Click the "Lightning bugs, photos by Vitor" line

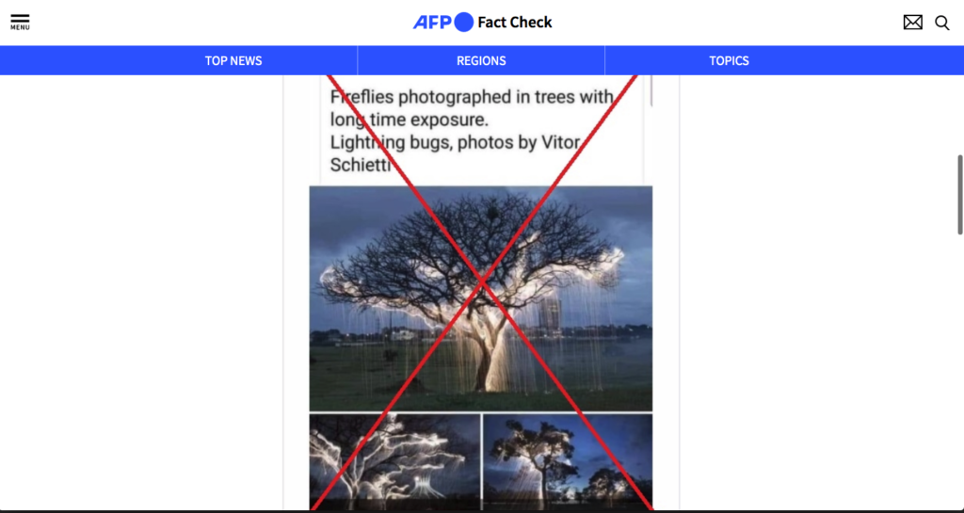(x=455, y=142)
